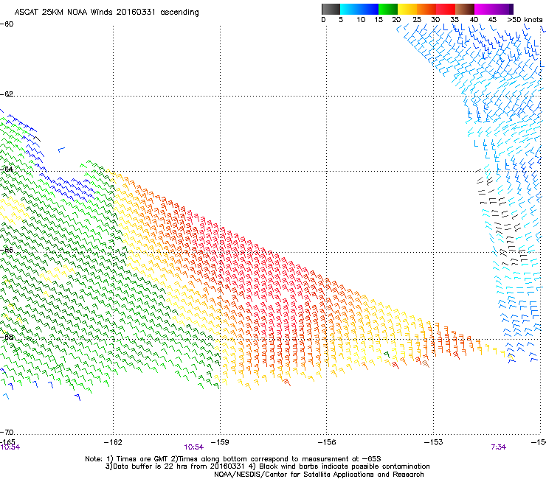Click the magenta 40-45 knots color band
This screenshot has width=546, height=479.
click(484, 9)
